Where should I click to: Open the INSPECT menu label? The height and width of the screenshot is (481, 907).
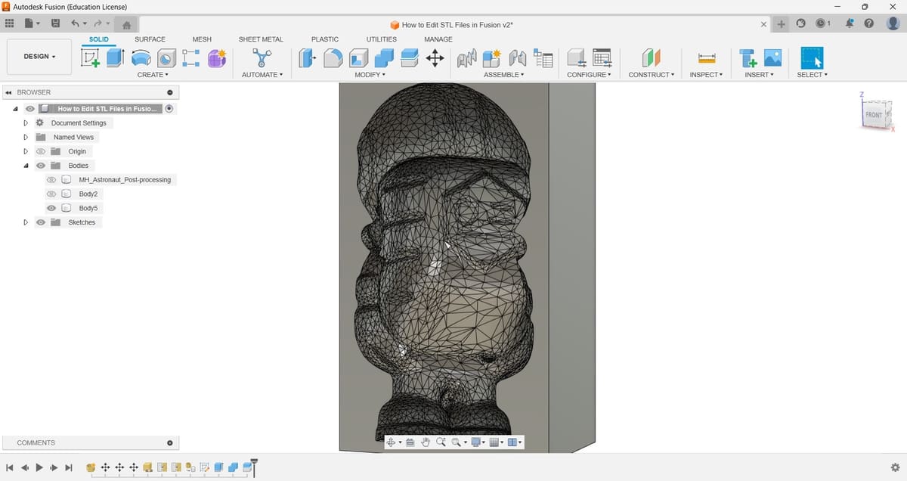pos(707,75)
